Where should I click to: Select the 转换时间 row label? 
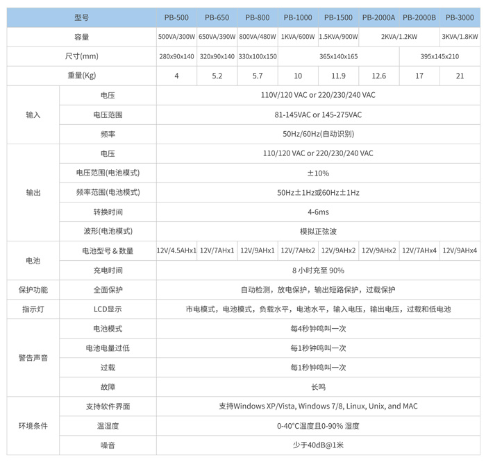pos(108,212)
